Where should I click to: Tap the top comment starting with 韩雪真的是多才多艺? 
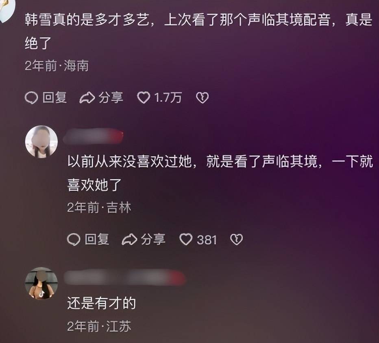(198, 31)
